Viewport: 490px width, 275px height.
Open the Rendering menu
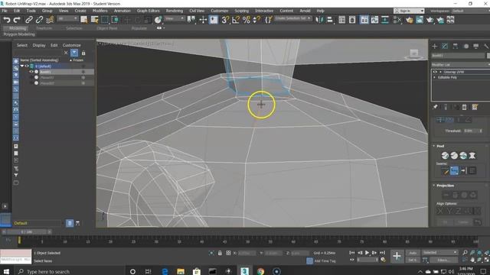(x=175, y=11)
